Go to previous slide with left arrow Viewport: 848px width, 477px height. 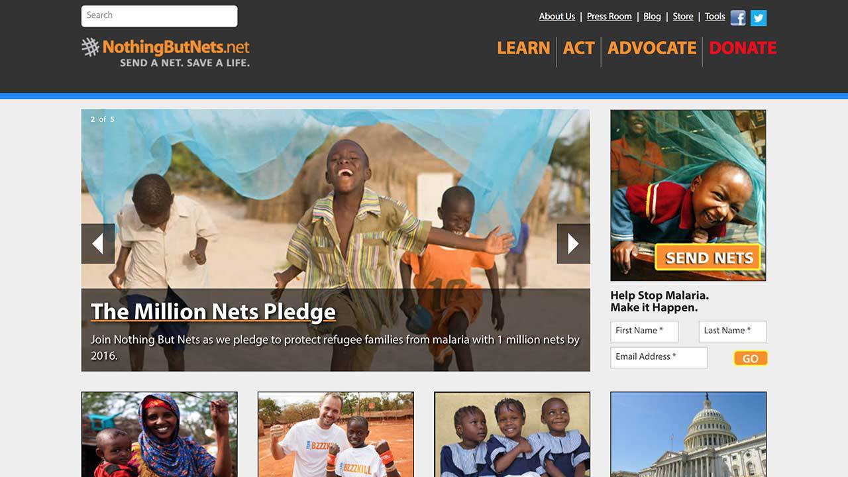(x=98, y=244)
